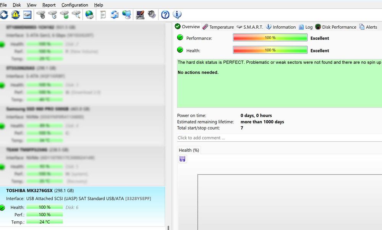The height and width of the screenshot is (230, 382).
Task: Click the green checkmark beside Performance label
Action: click(x=180, y=37)
